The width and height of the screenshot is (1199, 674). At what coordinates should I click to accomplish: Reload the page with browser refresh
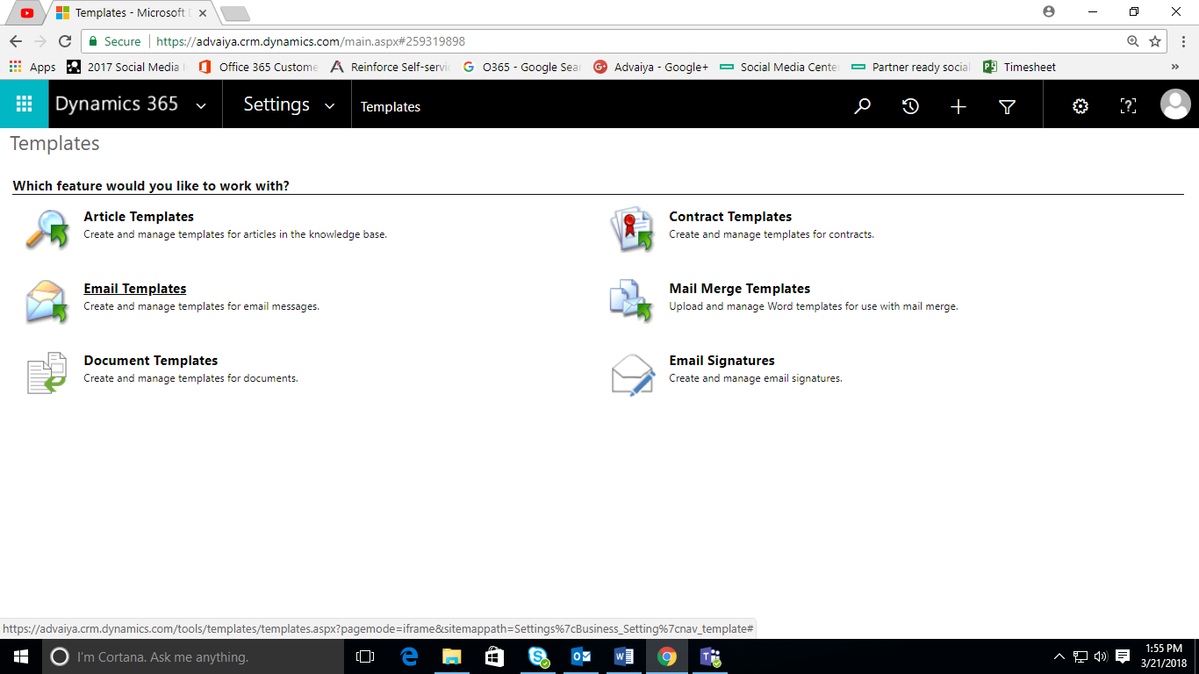click(64, 41)
